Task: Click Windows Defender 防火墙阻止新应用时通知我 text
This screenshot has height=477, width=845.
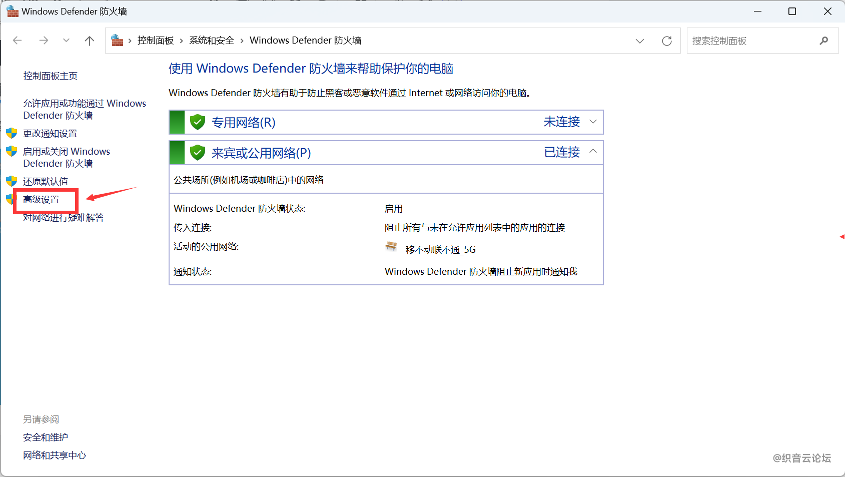Action: (x=481, y=272)
